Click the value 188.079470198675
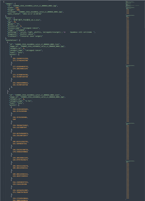The height and width of the screenshot is (201, 145). [20, 160]
